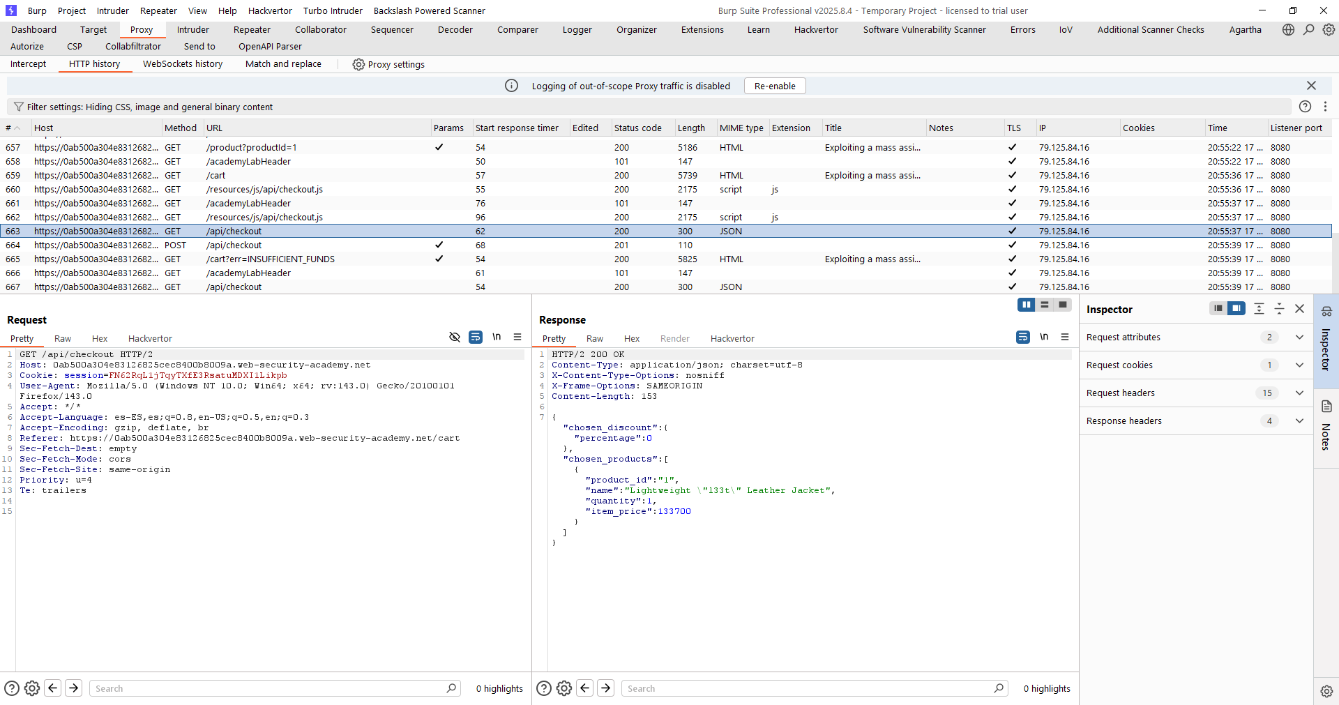Click the request pane back arrow
Screen dimensions: 1339x705
pos(53,688)
